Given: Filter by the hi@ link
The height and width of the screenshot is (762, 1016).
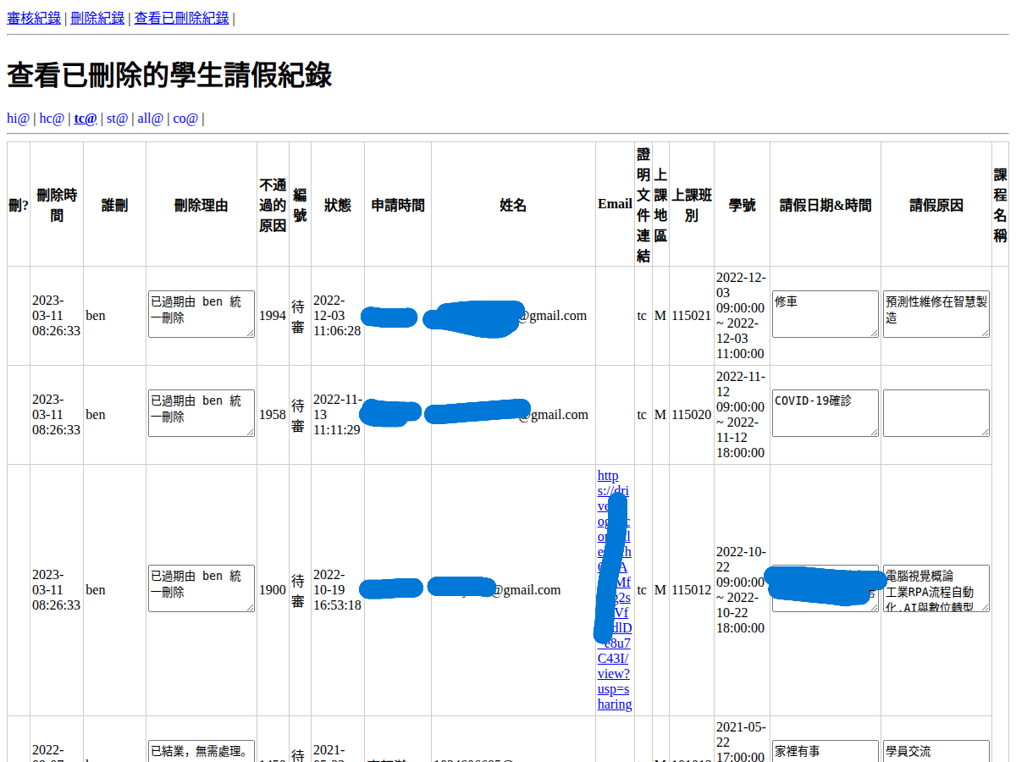Looking at the screenshot, I should (x=18, y=119).
